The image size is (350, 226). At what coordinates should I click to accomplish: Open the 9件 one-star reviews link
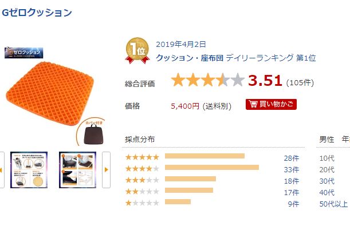(x=293, y=204)
